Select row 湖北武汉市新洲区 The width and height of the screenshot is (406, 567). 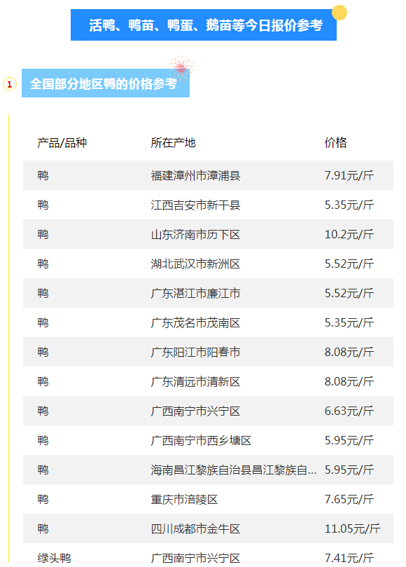[x=208, y=264]
